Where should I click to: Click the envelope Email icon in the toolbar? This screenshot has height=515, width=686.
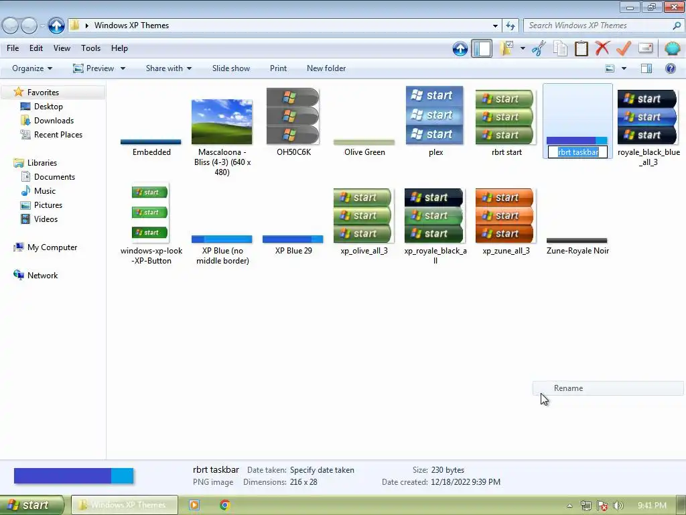[645, 48]
